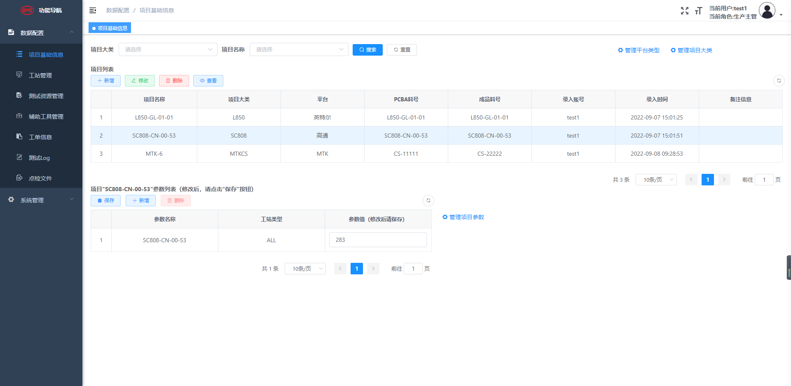Screen dimensions: 791x386
Task: Click CS-11111 PCBA cell
Action: [406, 154]
